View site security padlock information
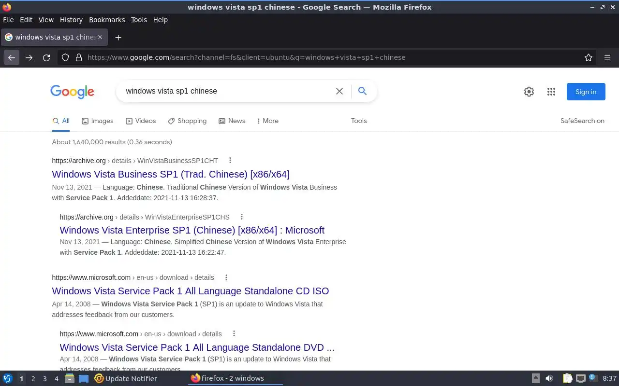This screenshot has height=386, width=619. (79, 57)
